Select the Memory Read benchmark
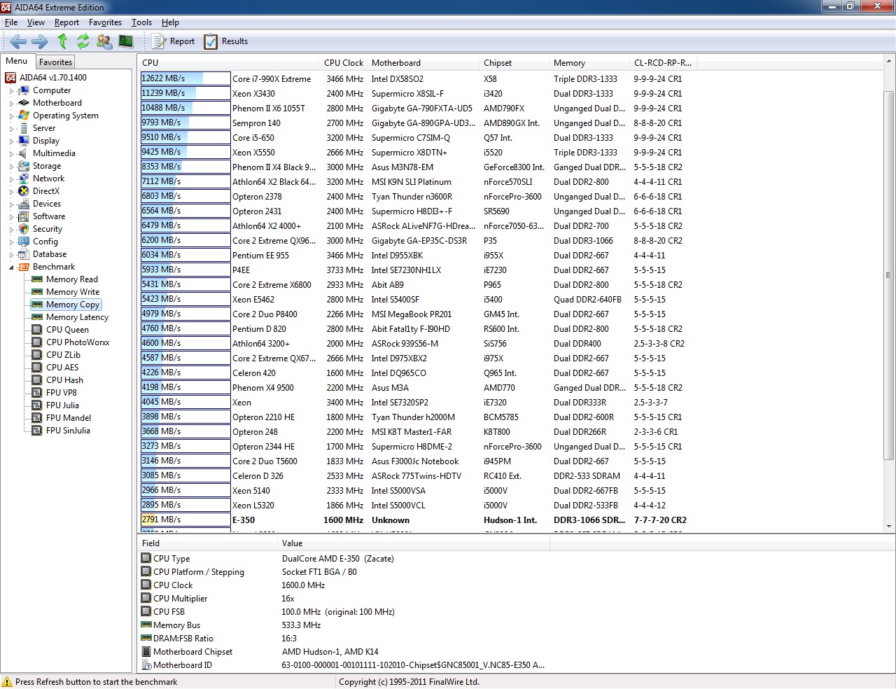896x689 pixels. pos(72,279)
